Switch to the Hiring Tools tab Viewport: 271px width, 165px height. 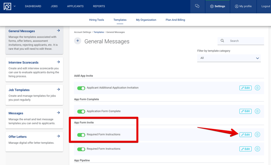97,20
